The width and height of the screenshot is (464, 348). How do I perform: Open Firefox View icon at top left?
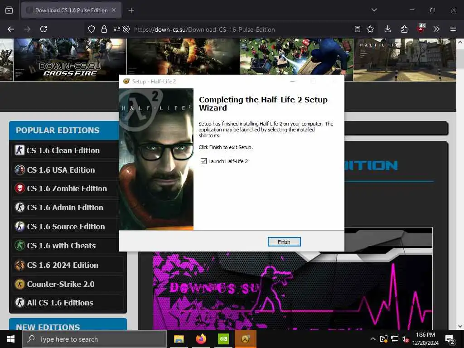point(9,10)
